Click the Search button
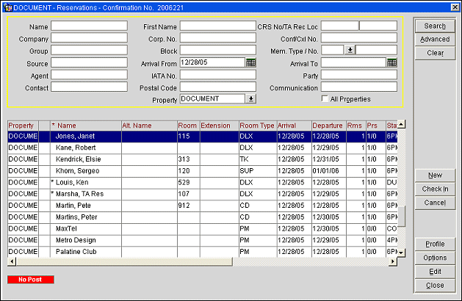462x301 pixels. (435, 26)
